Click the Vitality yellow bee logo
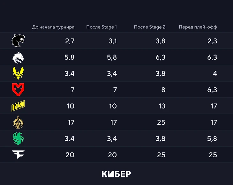 [x=18, y=73]
